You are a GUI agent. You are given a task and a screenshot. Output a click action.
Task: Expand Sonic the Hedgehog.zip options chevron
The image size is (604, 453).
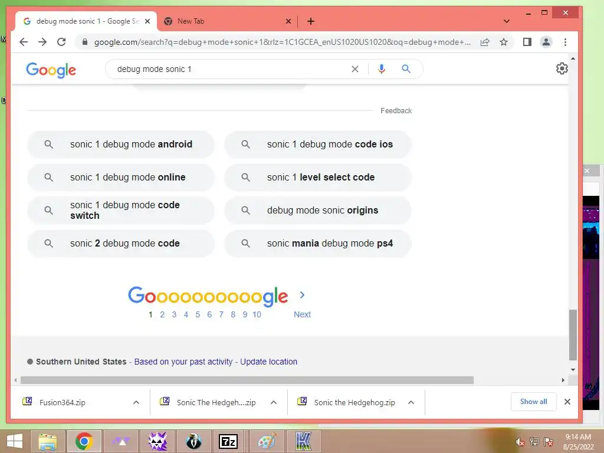411,402
